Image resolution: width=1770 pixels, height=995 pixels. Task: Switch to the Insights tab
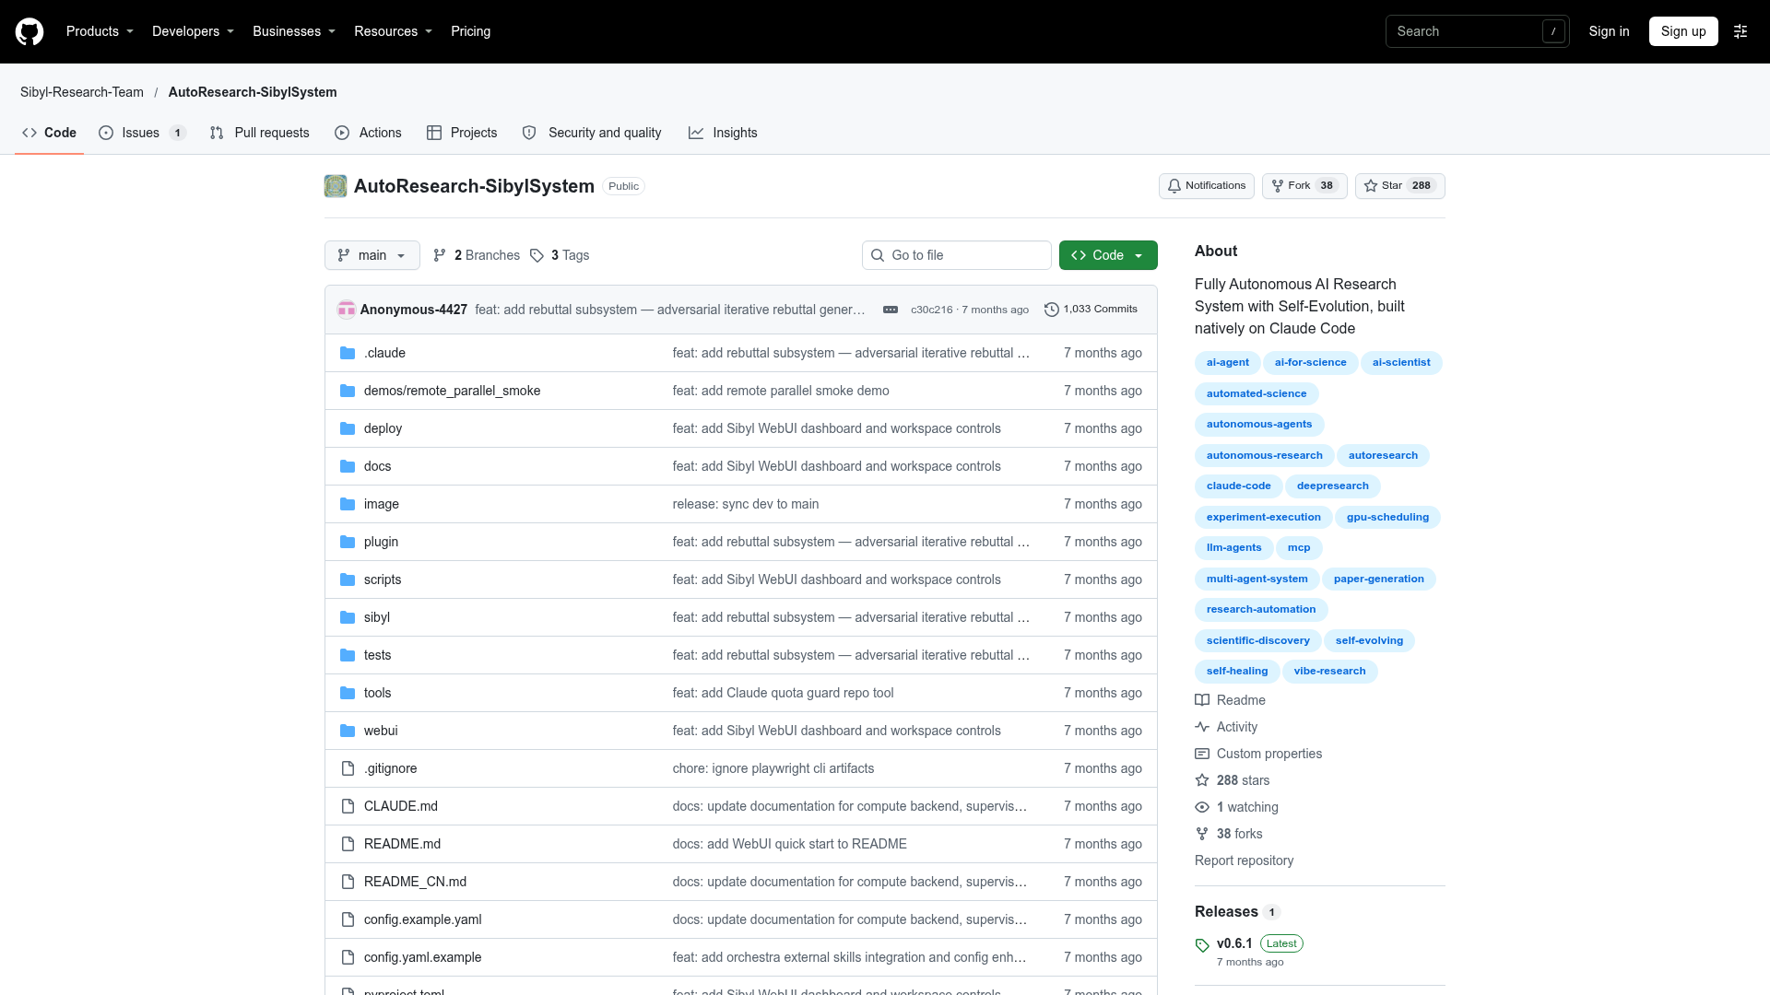click(x=723, y=133)
